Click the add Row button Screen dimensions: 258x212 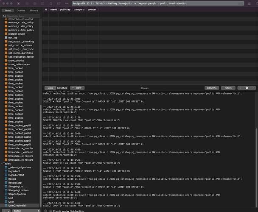coord(77,88)
